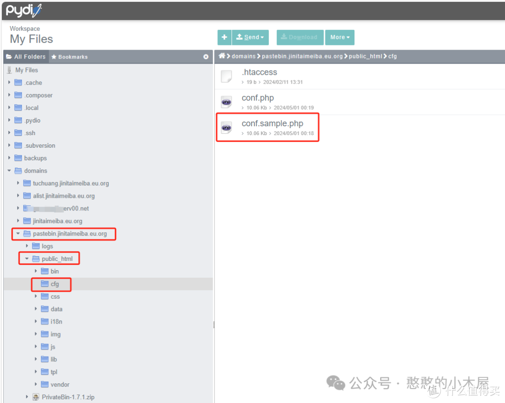Open the img folder in tree
Image resolution: width=505 pixels, height=403 pixels.
55,334
